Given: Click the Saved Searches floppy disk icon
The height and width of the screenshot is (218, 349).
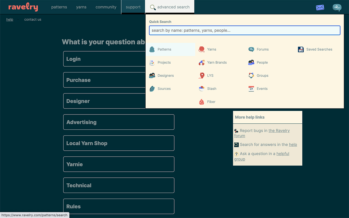Looking at the screenshot, I should (301, 49).
